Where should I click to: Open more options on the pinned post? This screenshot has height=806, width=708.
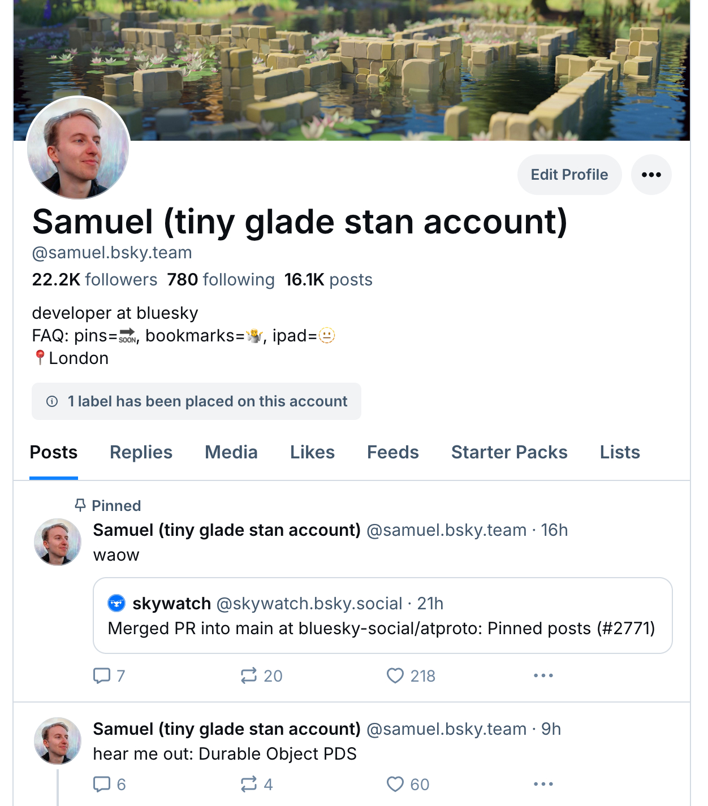point(543,675)
